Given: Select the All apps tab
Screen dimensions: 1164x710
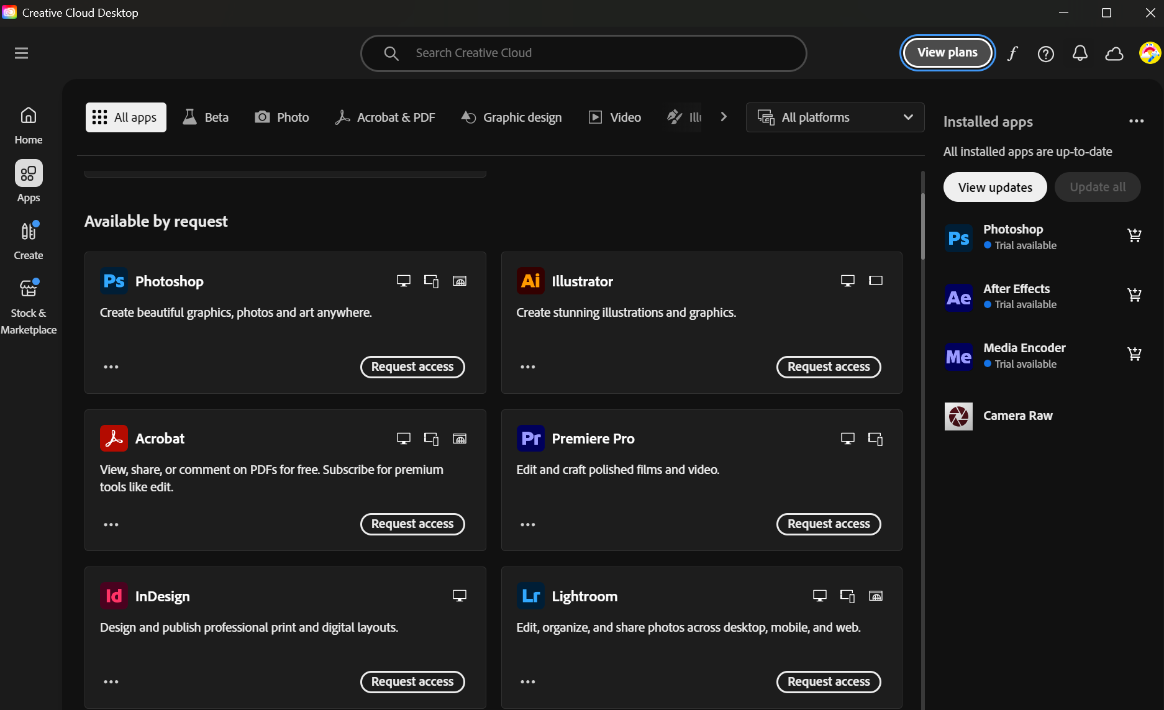Looking at the screenshot, I should (x=126, y=117).
